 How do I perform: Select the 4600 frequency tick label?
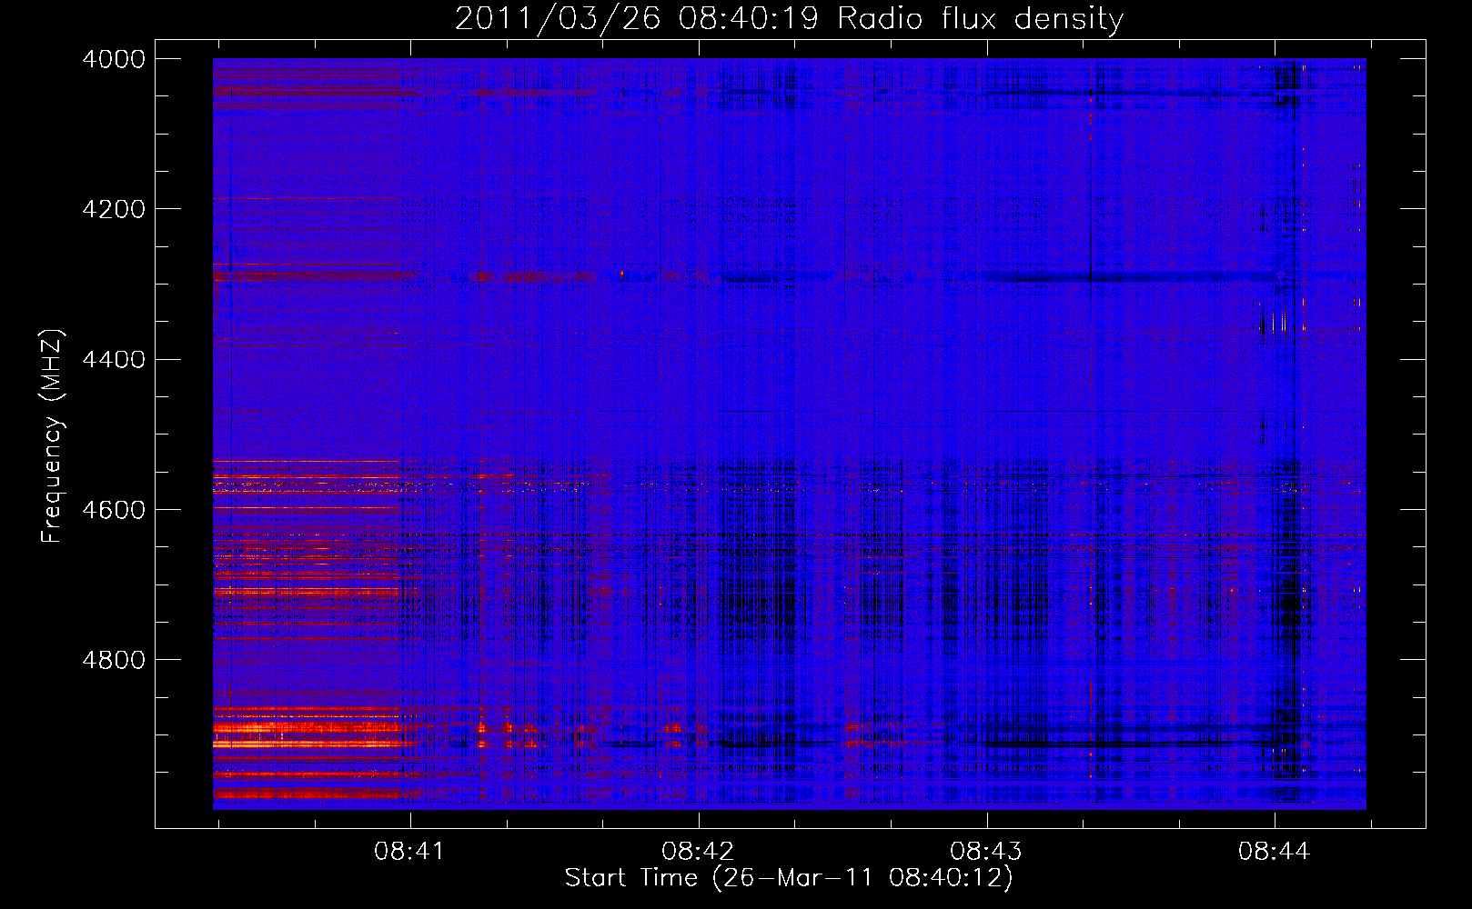(x=114, y=510)
